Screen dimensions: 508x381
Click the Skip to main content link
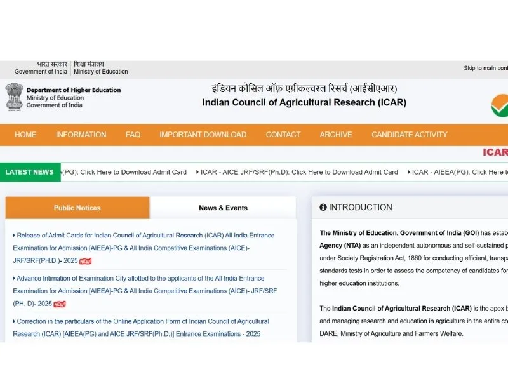486,68
